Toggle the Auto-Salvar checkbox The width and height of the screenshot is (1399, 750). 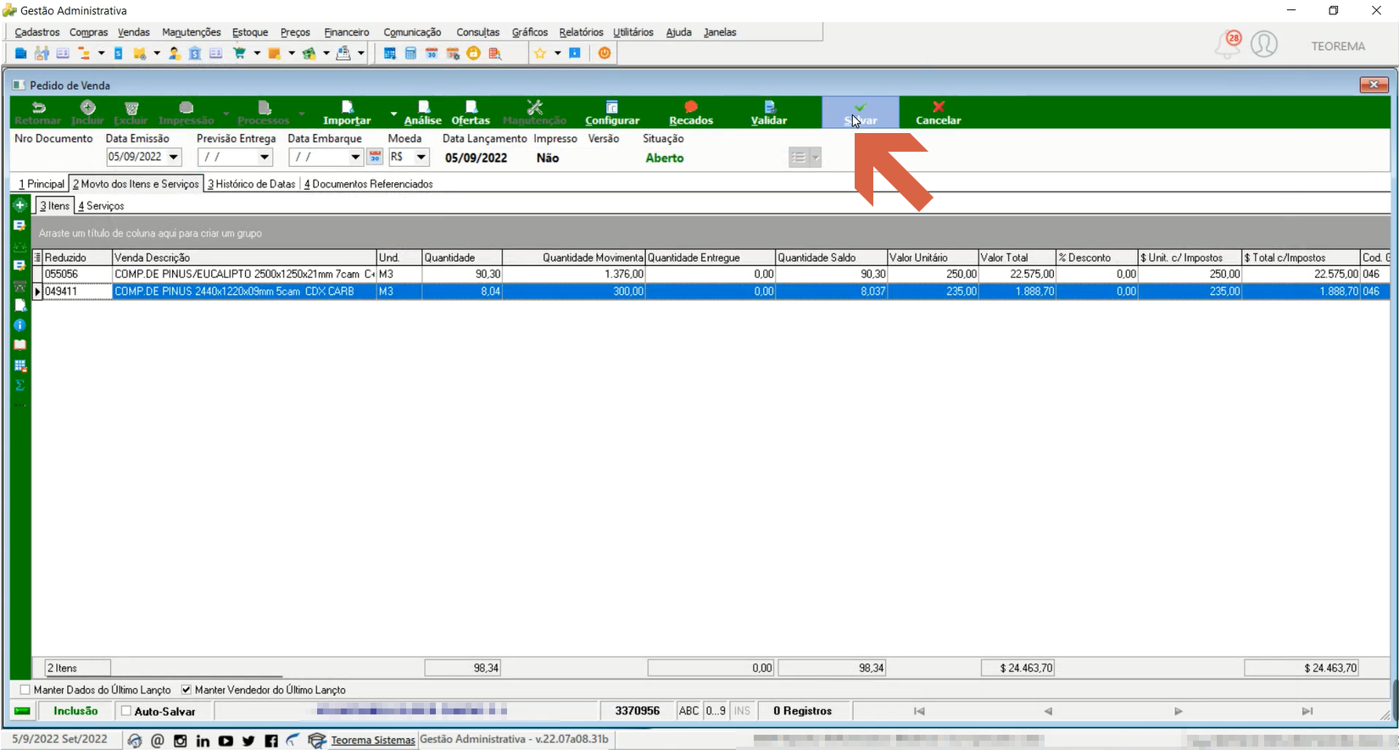(x=126, y=711)
